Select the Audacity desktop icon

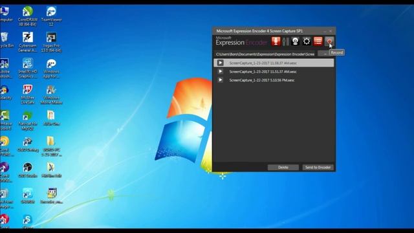pos(5,92)
